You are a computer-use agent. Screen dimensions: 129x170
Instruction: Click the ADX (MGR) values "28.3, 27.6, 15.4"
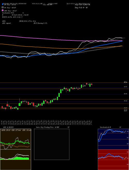(27, 21)
